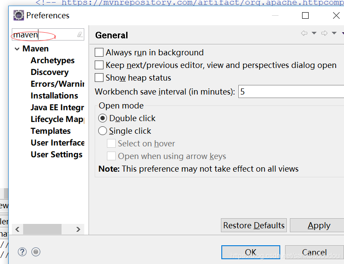Click the mvnrepository link in editor behind
The width and height of the screenshot is (344, 264).
point(203,3)
